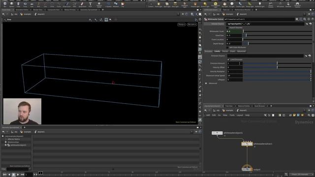
Task: Switch to the Animation Editor tab
Action: click(22, 10)
